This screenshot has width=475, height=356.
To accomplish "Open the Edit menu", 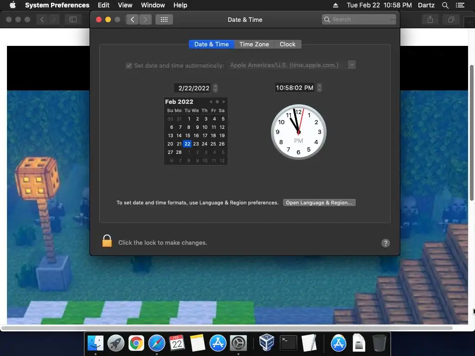I will pos(103,5).
